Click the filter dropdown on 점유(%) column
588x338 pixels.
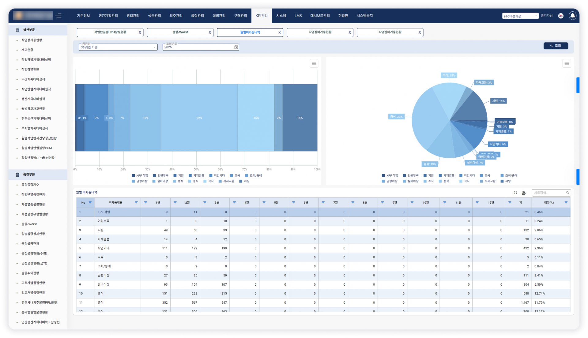click(566, 202)
